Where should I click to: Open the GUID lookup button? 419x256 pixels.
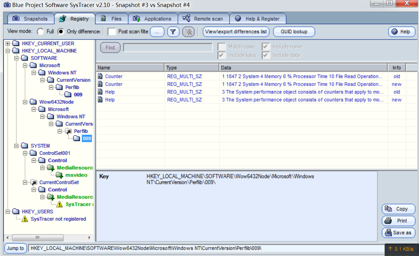(294, 32)
